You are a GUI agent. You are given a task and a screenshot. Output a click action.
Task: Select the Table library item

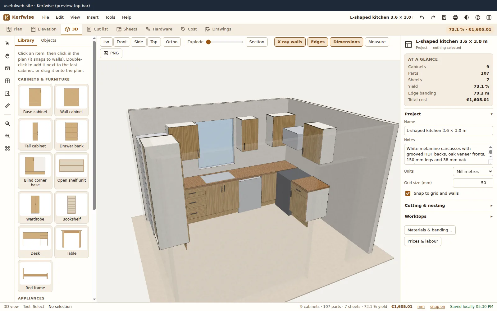tap(71, 242)
